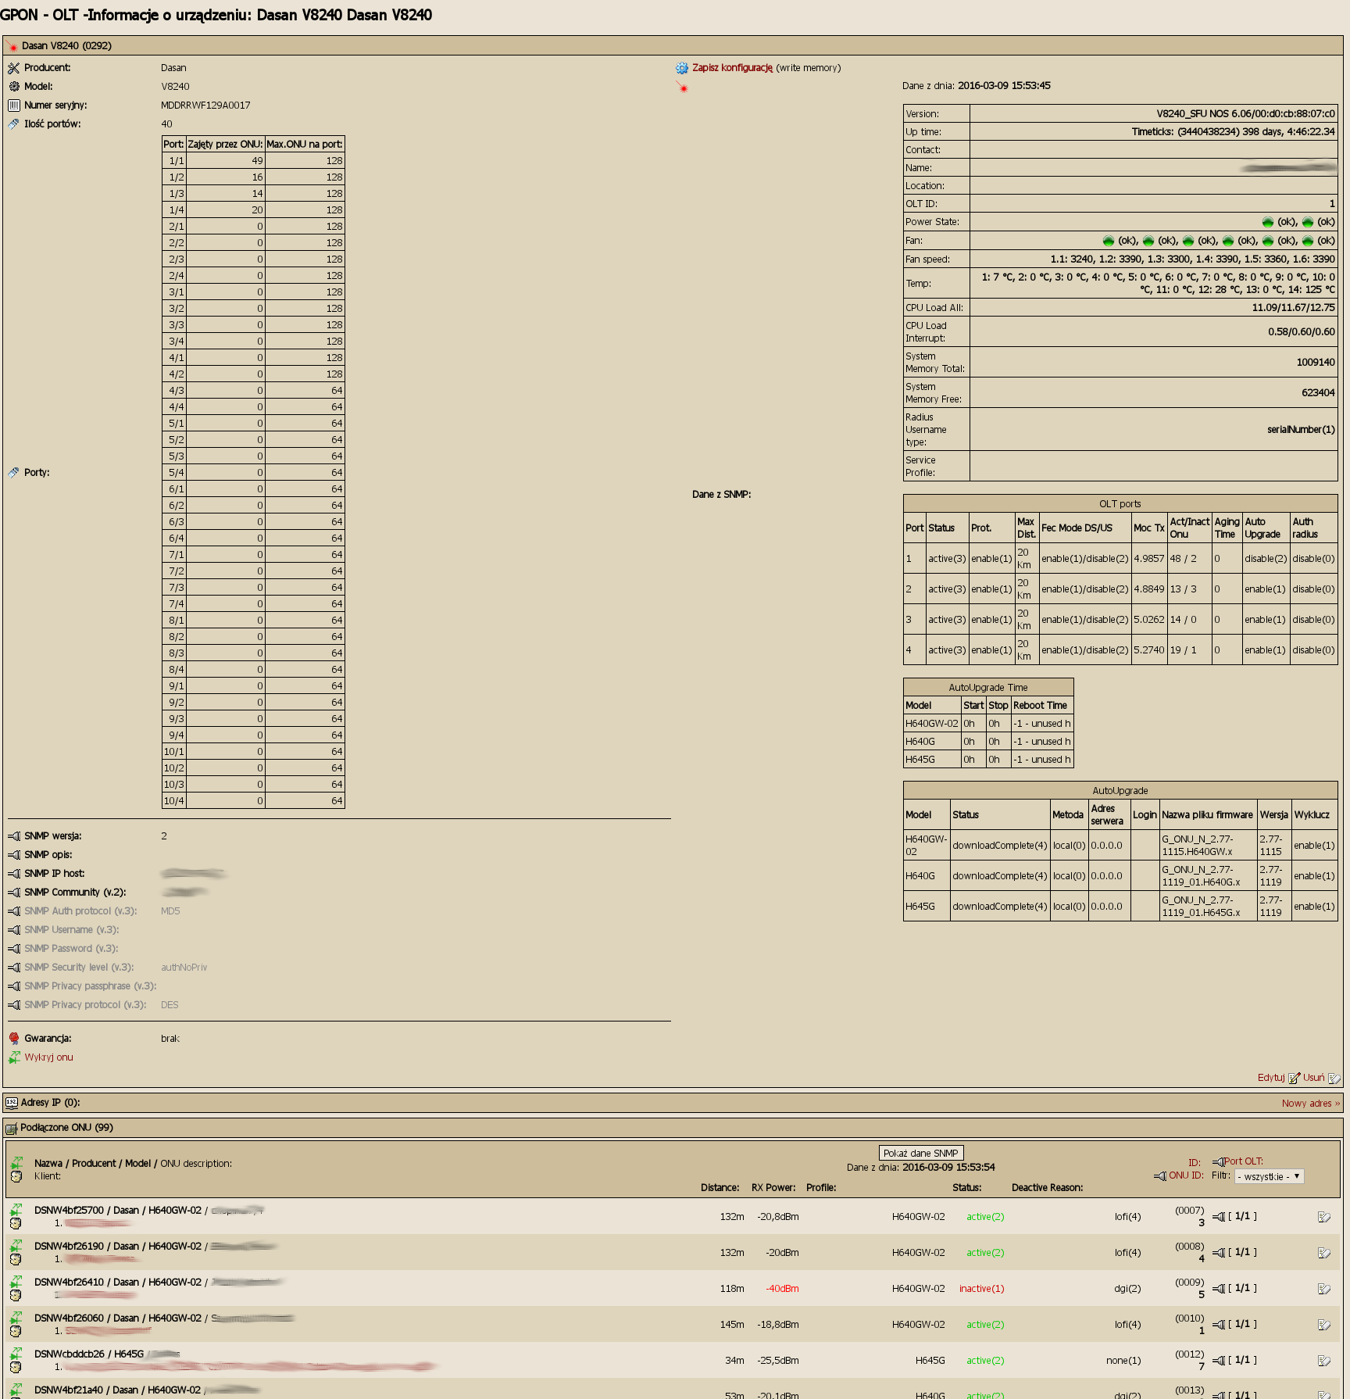
Task: Sort the ONU list by ONU ID
Action: 1186,1175
